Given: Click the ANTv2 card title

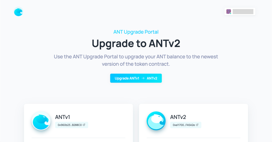Looking at the screenshot, I should 178,117.
